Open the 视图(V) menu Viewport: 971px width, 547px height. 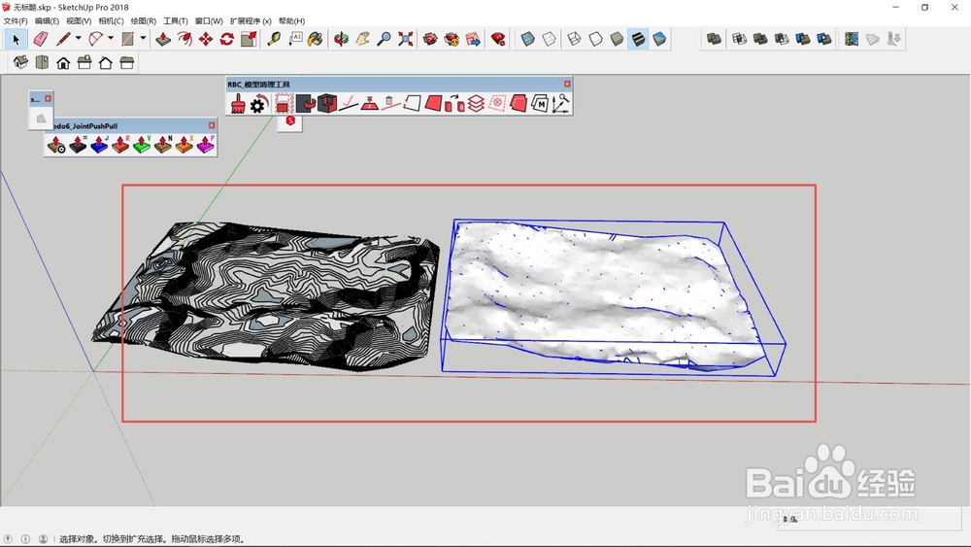[79, 21]
